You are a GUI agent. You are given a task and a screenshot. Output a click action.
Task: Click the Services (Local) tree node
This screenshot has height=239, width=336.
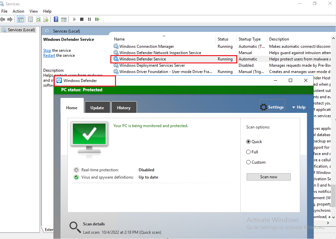(x=18, y=30)
